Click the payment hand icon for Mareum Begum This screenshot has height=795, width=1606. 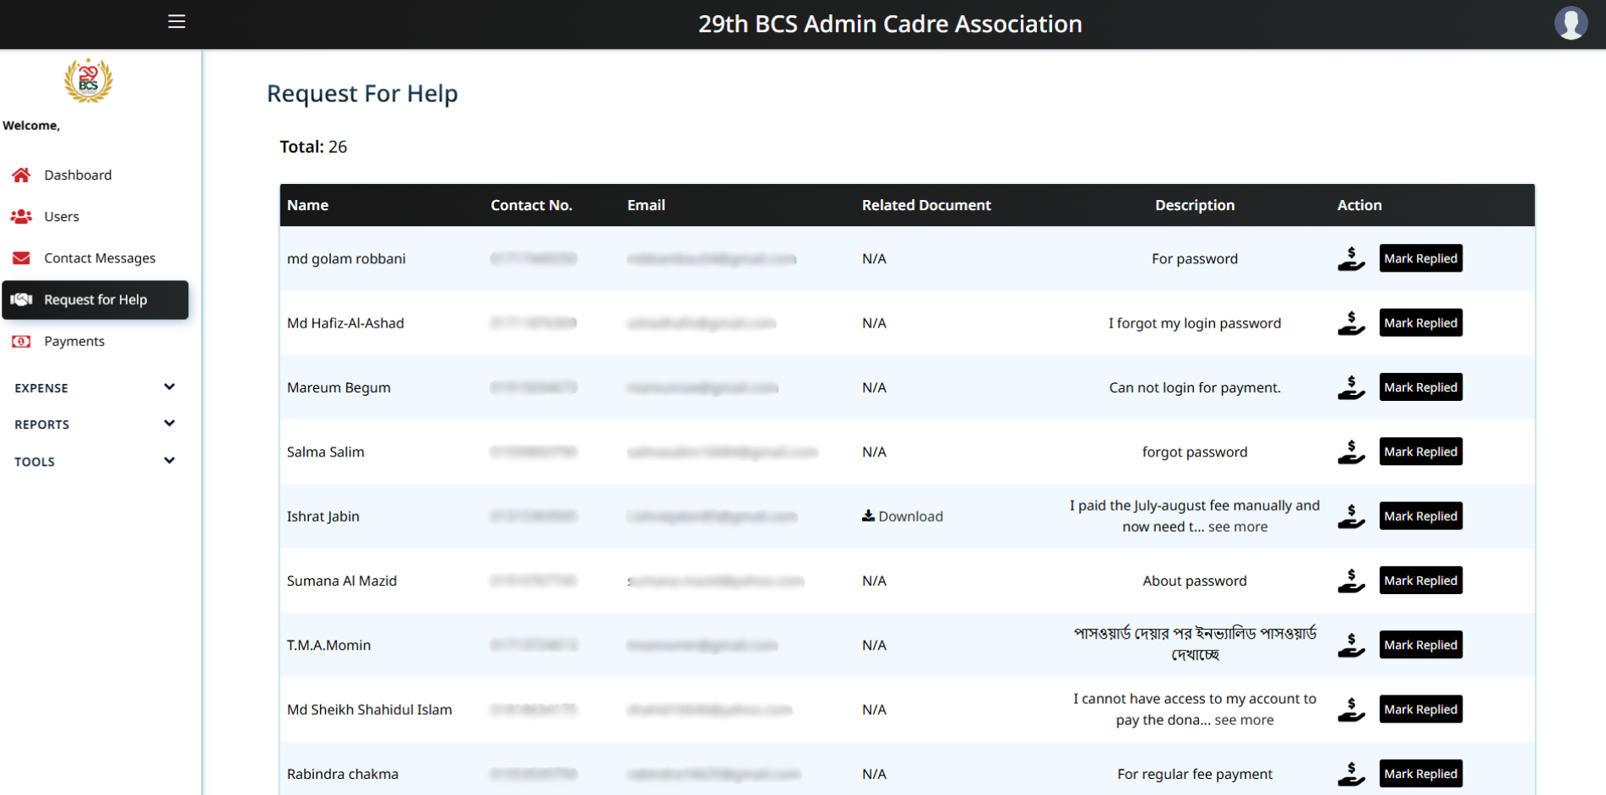pos(1351,388)
